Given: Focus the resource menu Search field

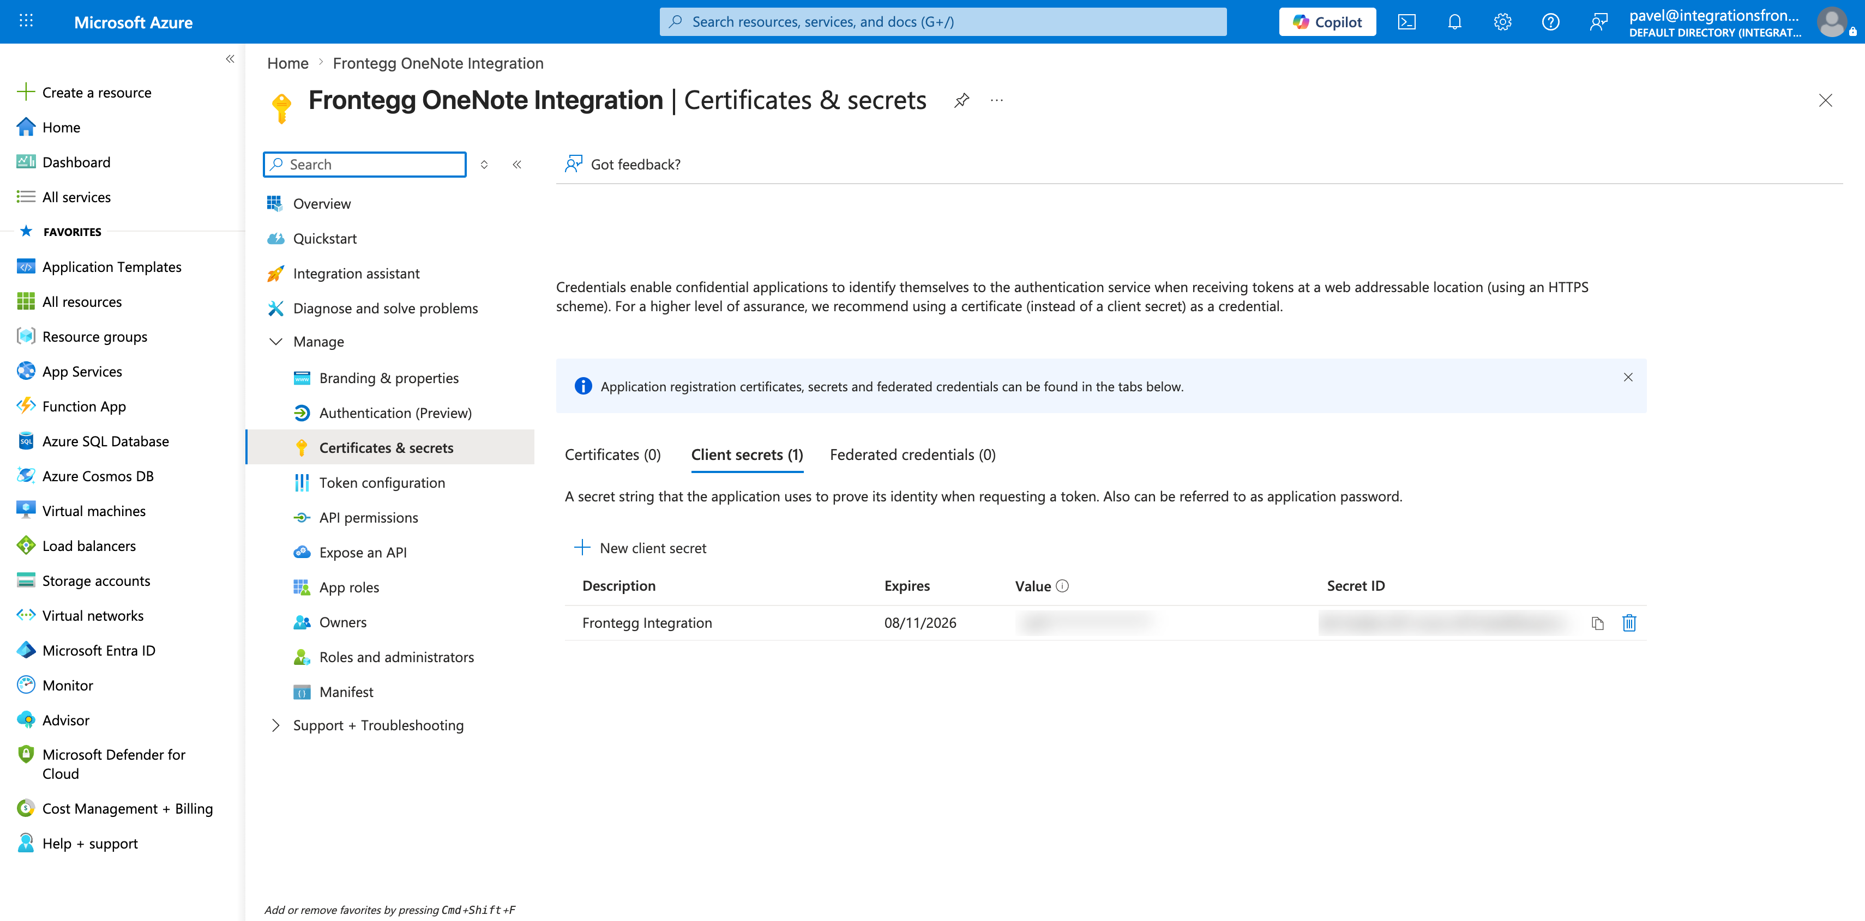Looking at the screenshot, I should (364, 164).
